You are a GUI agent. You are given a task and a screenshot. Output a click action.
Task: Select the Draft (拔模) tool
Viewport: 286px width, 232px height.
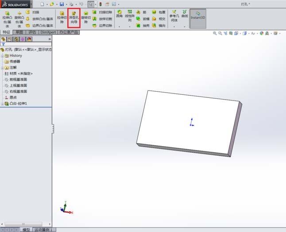coord(143,19)
